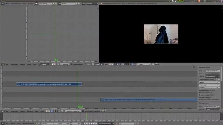Toggle the lock icon beside opacity

219,80
